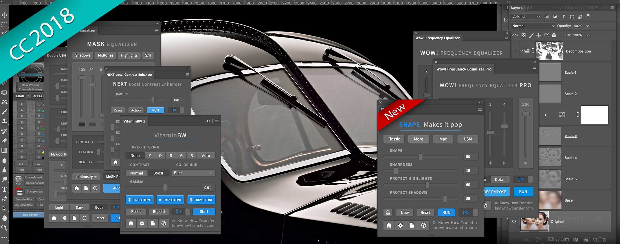Screen dimensions: 620x244
Task: Toggle ON switch in NEXT Local Contrast Enhancer
Action: 176,110
